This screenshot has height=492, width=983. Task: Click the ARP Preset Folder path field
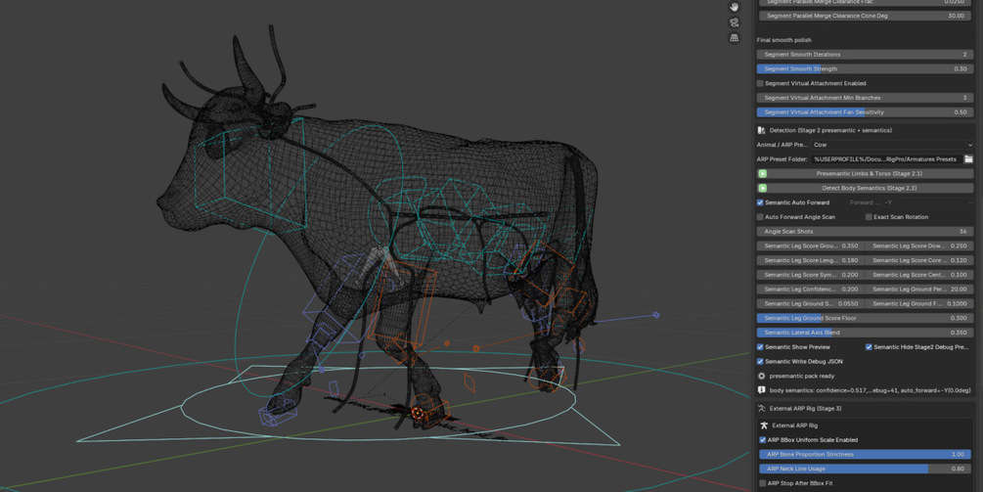886,159
